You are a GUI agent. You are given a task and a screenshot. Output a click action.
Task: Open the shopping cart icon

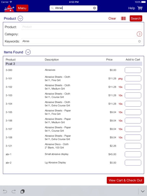tap(140, 8)
